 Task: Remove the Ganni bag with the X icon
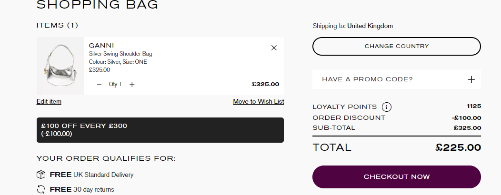click(x=274, y=48)
